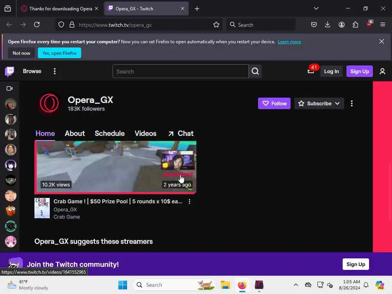The image size is (392, 294).
Task: Close the Thanks for downloading Opera tab
Action: [96, 8]
